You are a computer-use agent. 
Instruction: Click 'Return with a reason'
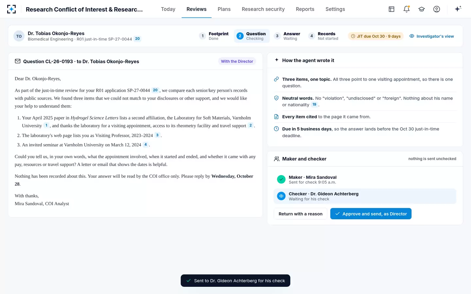(301, 214)
